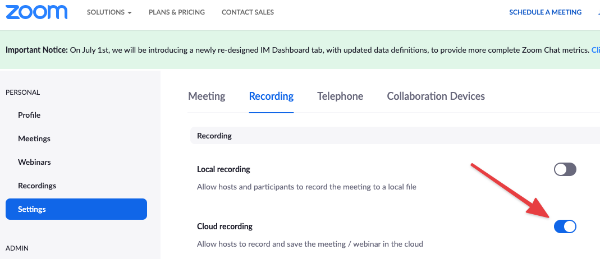The height and width of the screenshot is (259, 600).
Task: Switch to the Telephone tab
Action: point(340,96)
